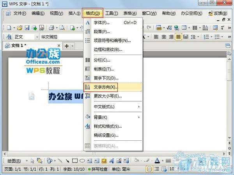
Task: Click the Line Spacing icon
Action: (x=193, y=37)
